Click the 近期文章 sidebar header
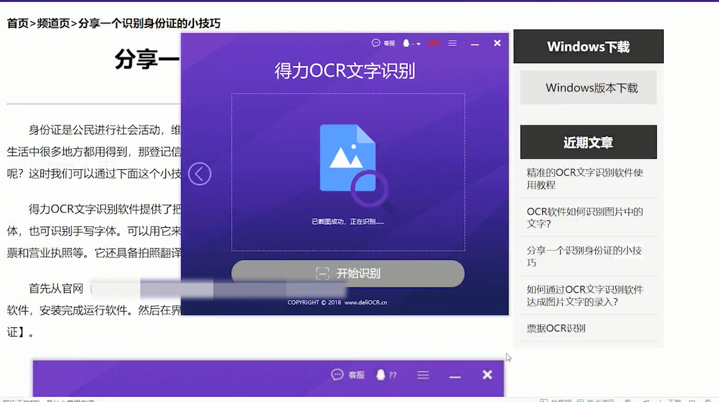 pos(588,142)
